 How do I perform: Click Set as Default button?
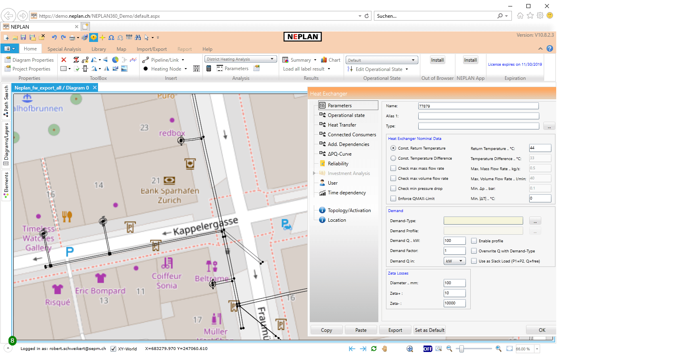tap(430, 330)
